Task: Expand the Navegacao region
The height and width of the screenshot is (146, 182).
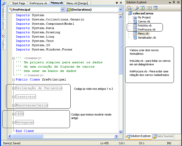Action: (13, 123)
